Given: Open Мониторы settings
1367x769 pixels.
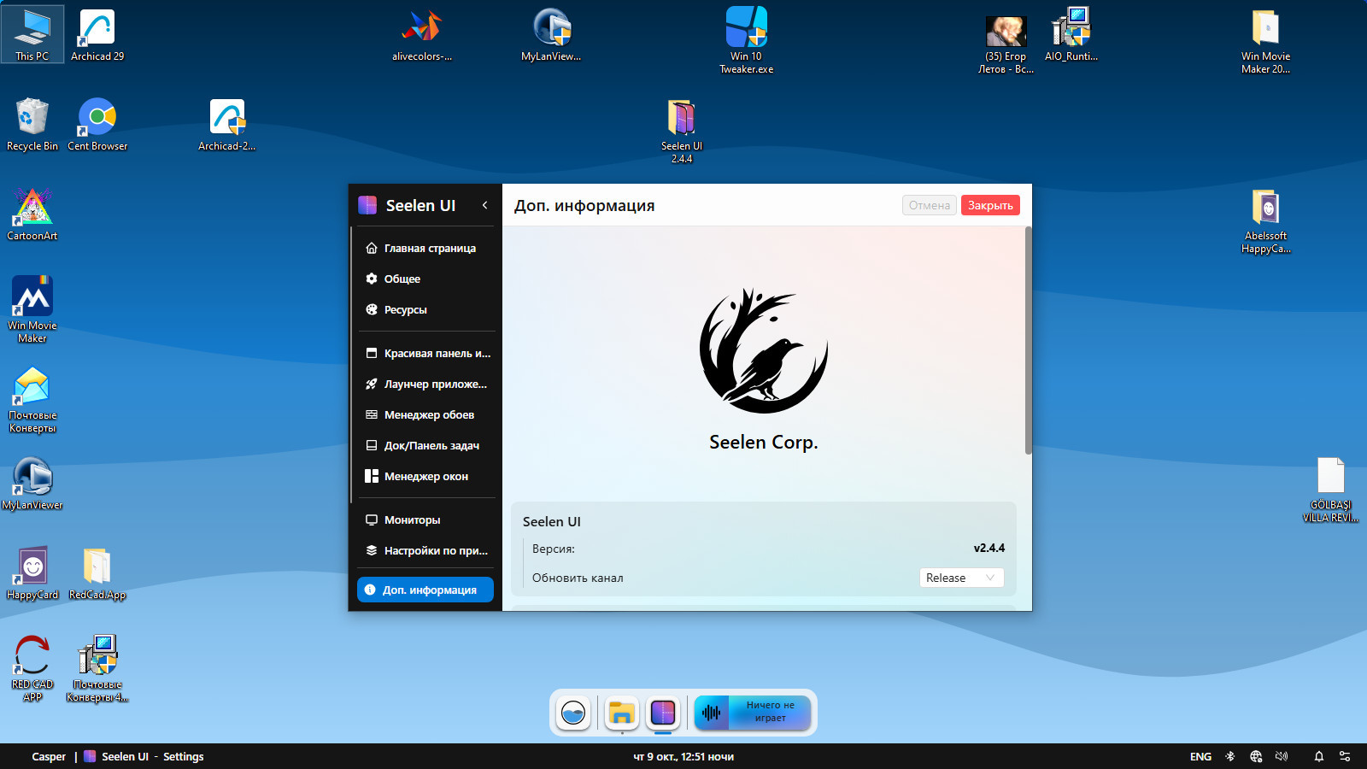Looking at the screenshot, I should [425, 520].
